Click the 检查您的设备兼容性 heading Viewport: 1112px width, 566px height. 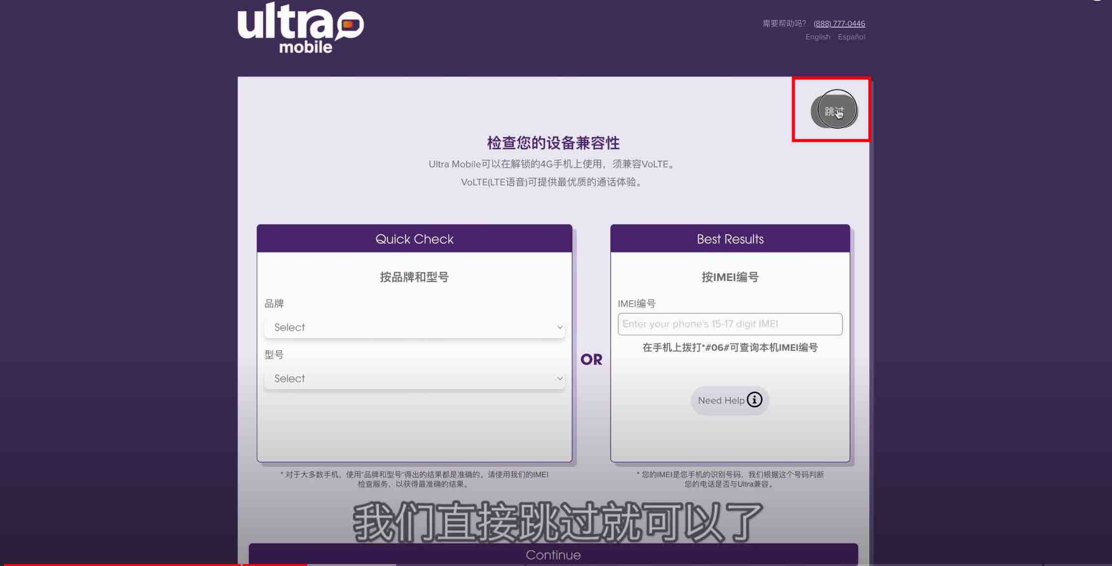(x=553, y=143)
